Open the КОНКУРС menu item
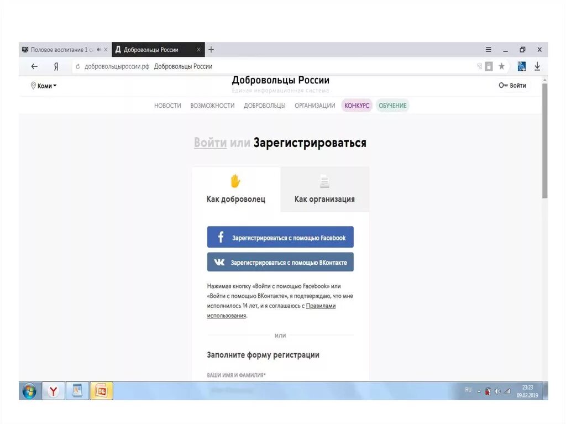 [x=357, y=106]
